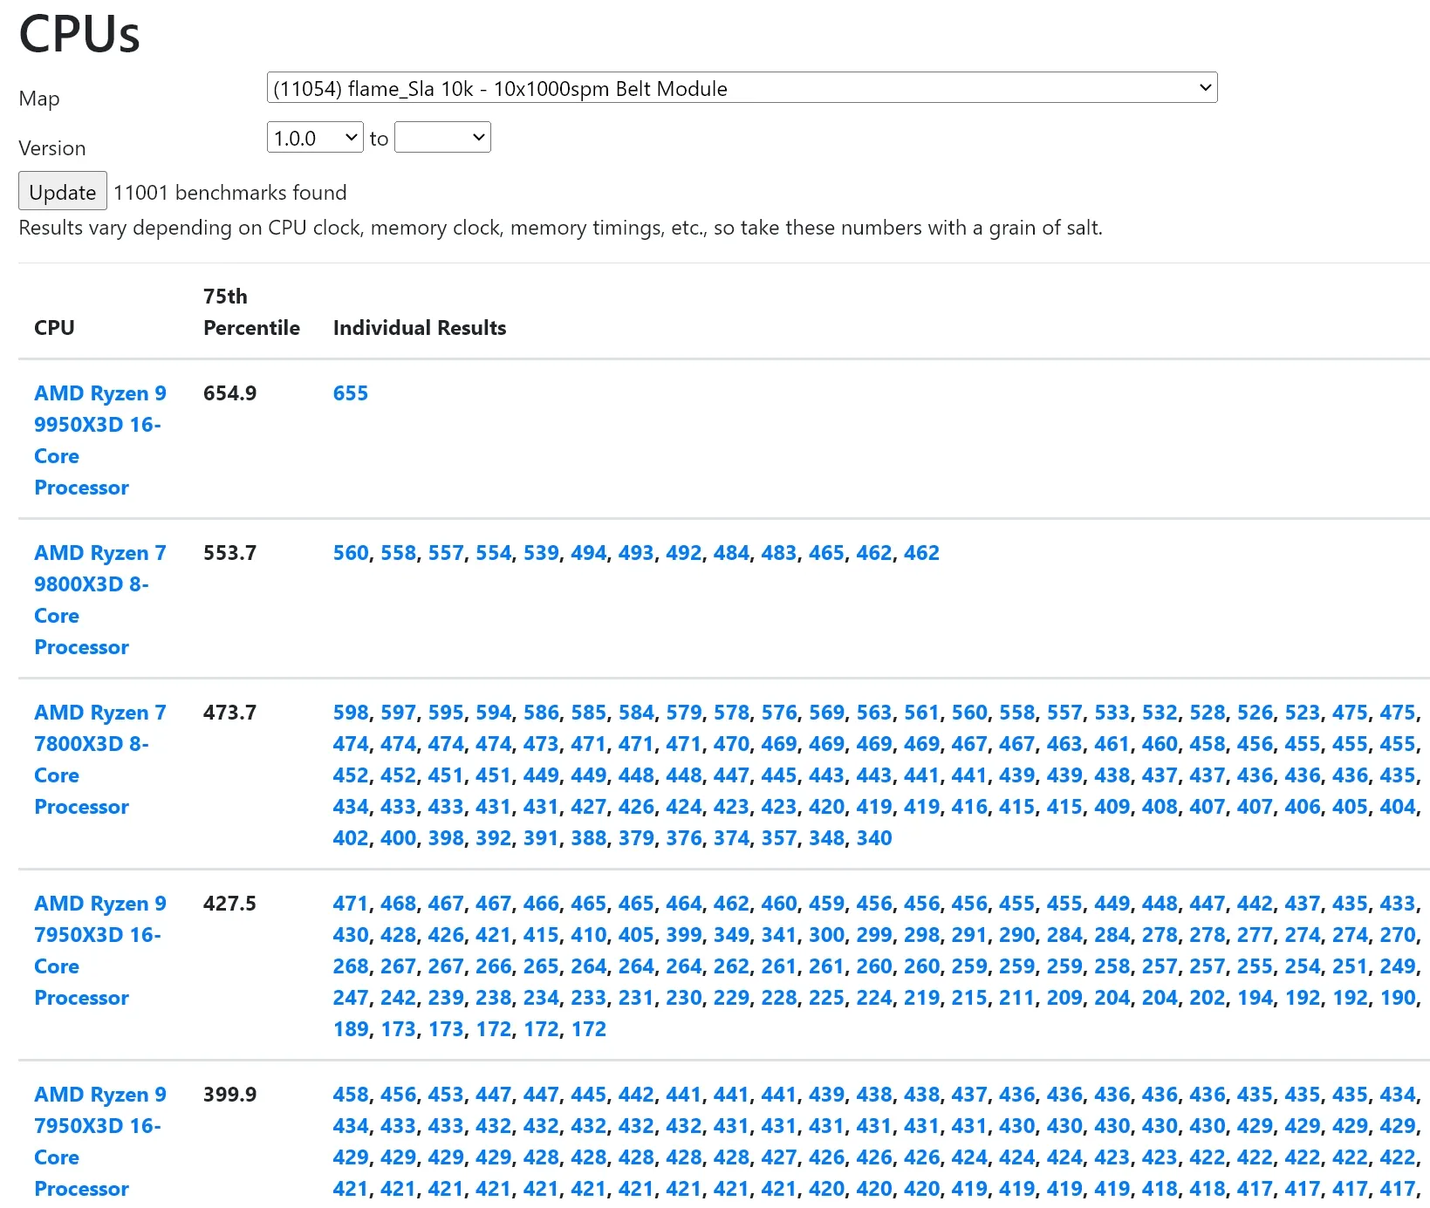The width and height of the screenshot is (1430, 1208).
Task: Open the 211 result in the 427.5 percentile row
Action: pos(1017,998)
